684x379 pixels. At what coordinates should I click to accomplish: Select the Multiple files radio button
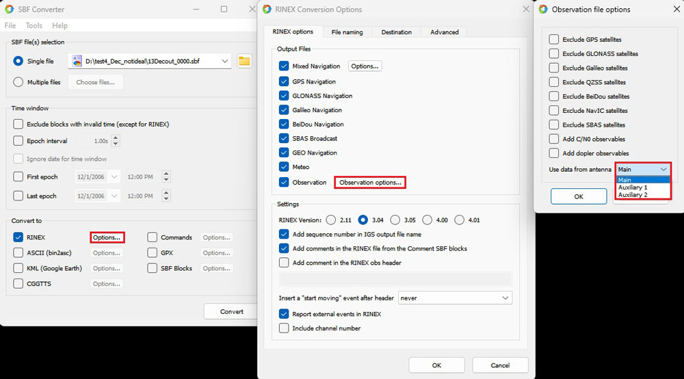pos(18,82)
